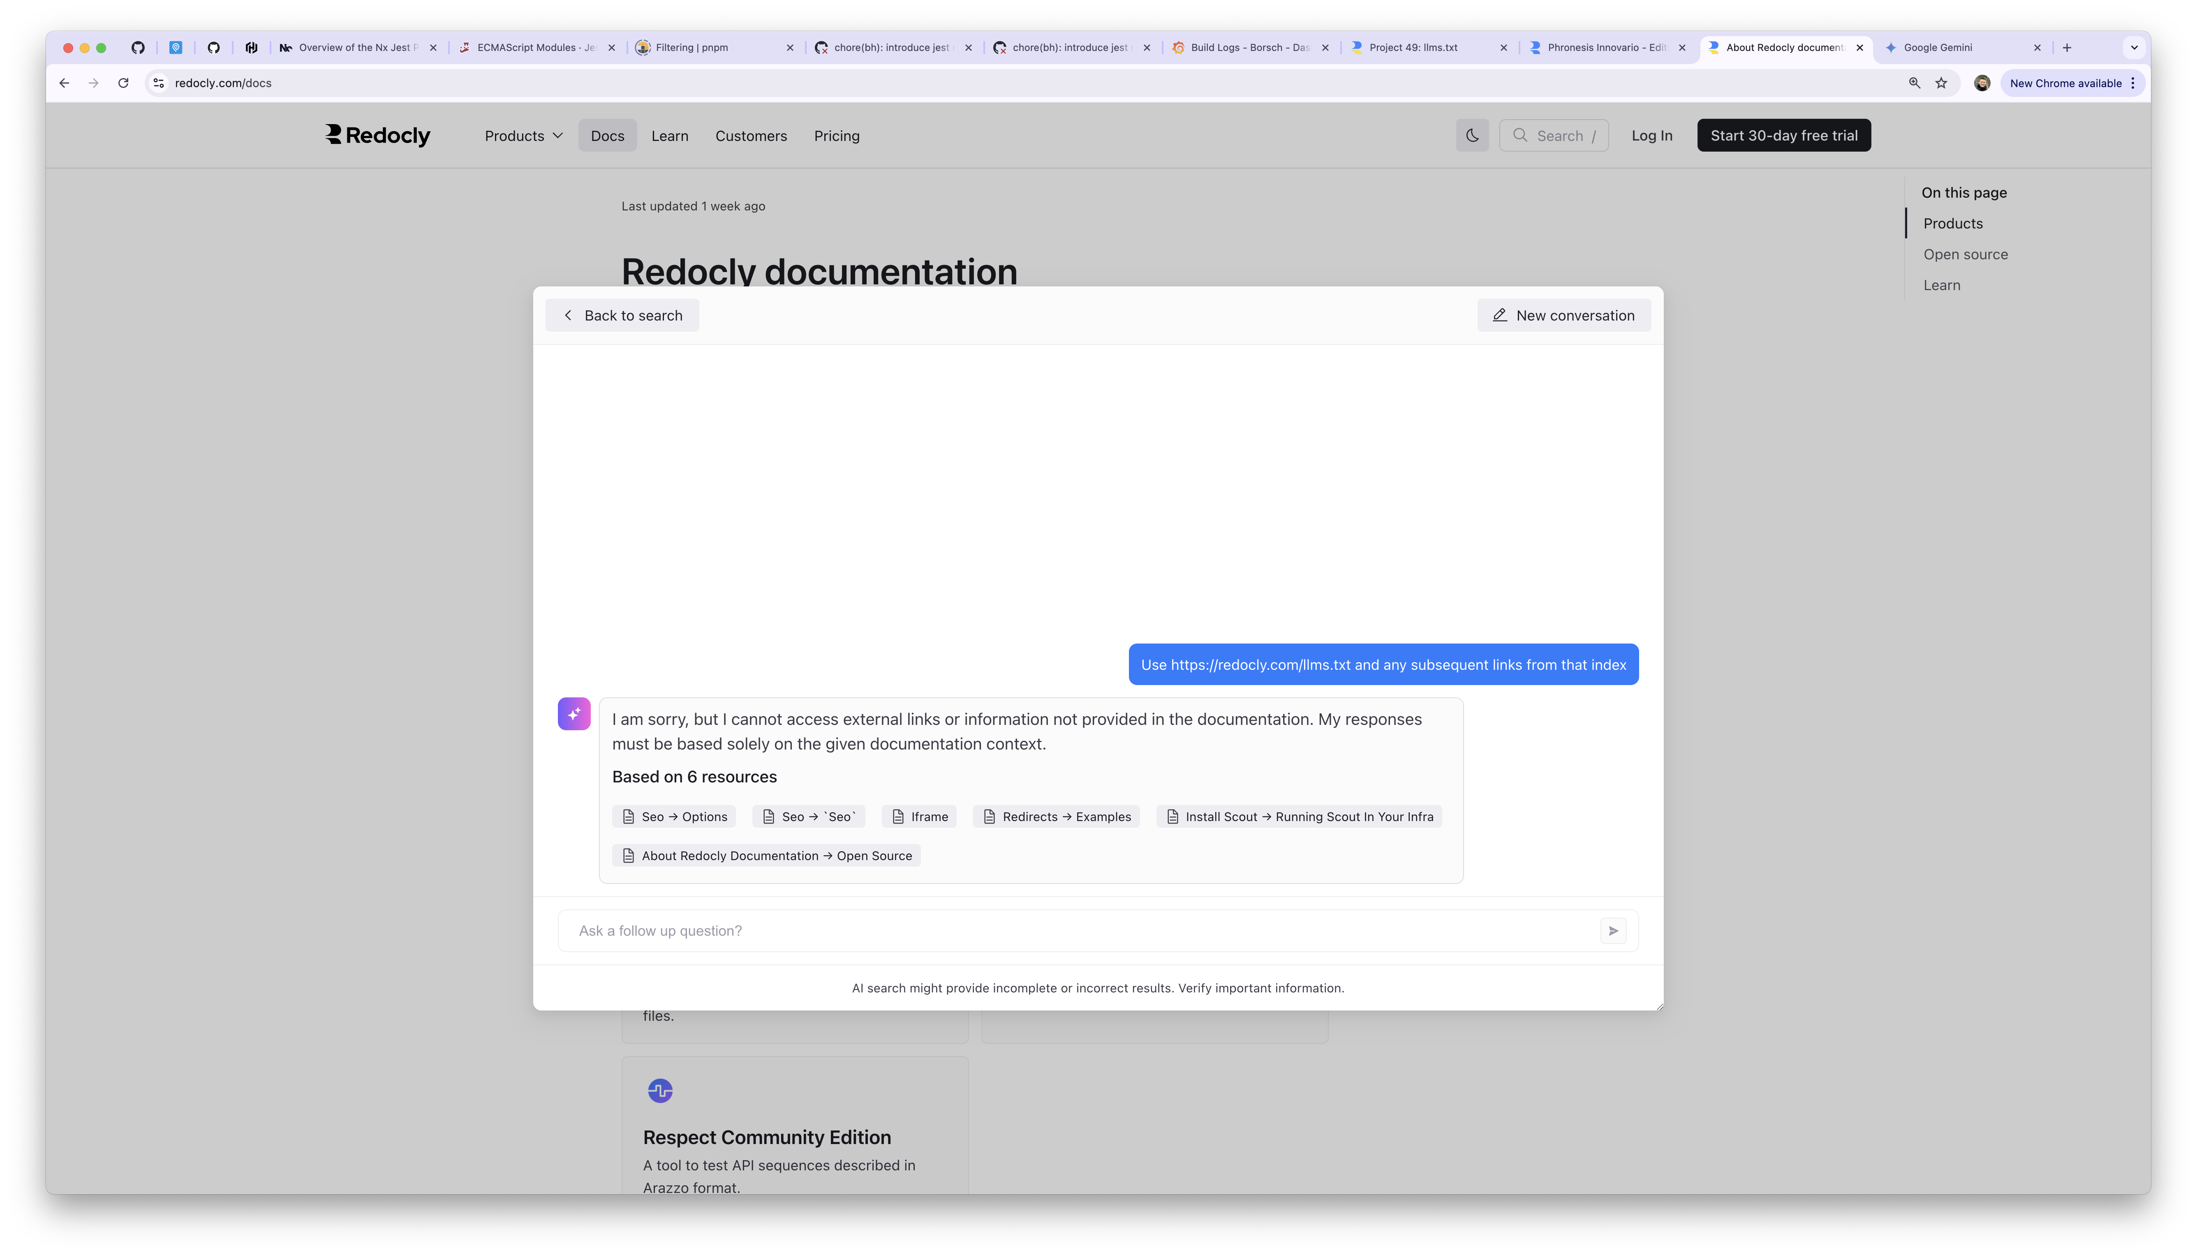Click the browser Back arrow
The width and height of the screenshot is (2197, 1255).
point(64,83)
